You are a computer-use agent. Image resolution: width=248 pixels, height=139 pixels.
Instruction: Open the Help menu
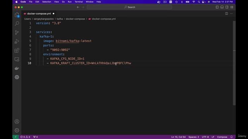pyautogui.click(x=98, y=2)
